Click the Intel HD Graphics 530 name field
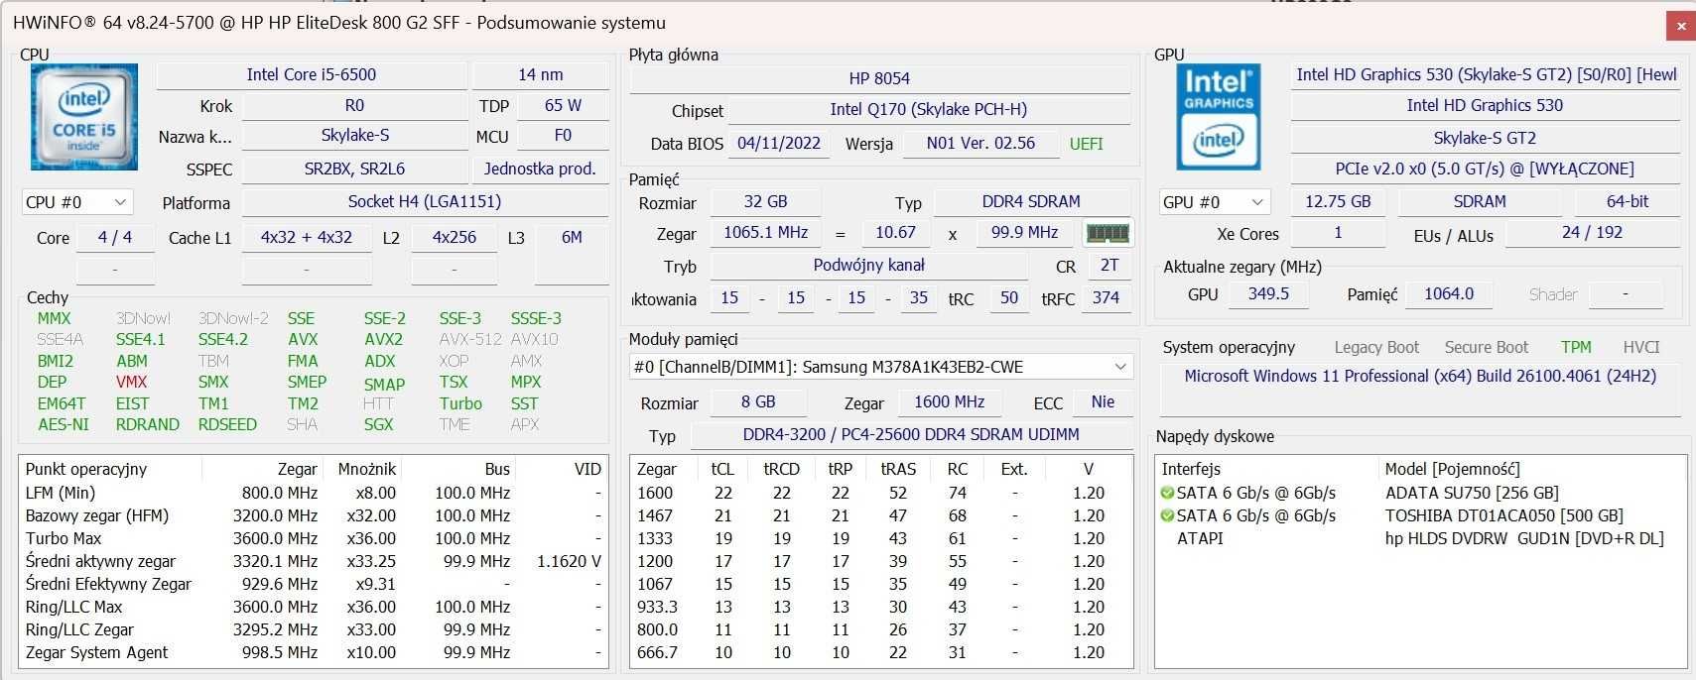1696x680 pixels. (x=1485, y=106)
